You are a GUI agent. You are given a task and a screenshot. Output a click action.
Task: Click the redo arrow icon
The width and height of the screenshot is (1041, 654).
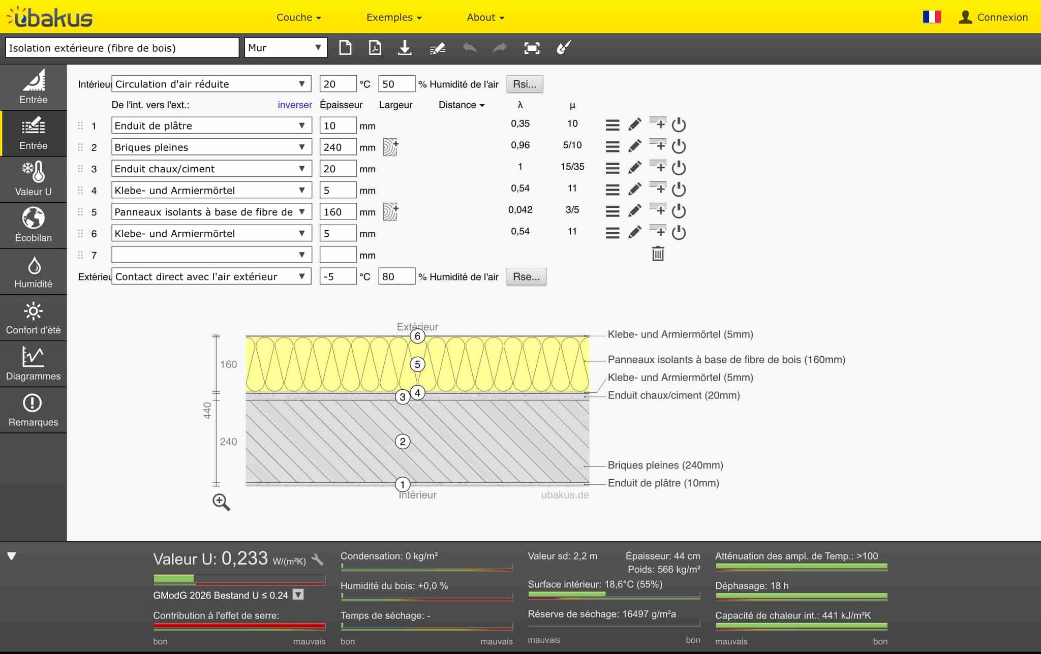click(500, 48)
